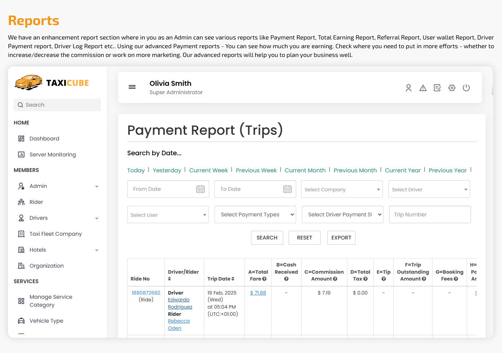Open Dashboard in the sidebar
Image resolution: width=502 pixels, height=353 pixels.
[44, 139]
